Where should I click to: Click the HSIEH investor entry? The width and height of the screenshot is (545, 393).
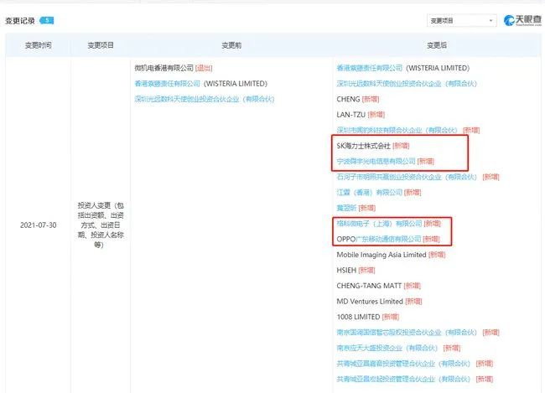tap(346, 270)
